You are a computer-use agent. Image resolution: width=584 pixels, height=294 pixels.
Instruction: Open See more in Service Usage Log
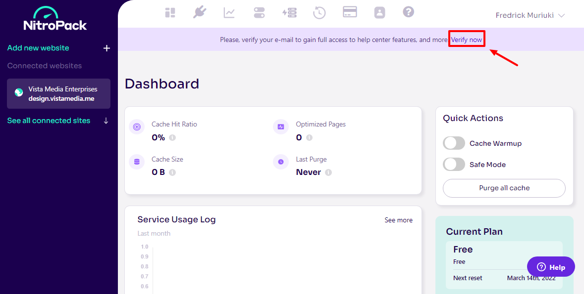pos(398,220)
